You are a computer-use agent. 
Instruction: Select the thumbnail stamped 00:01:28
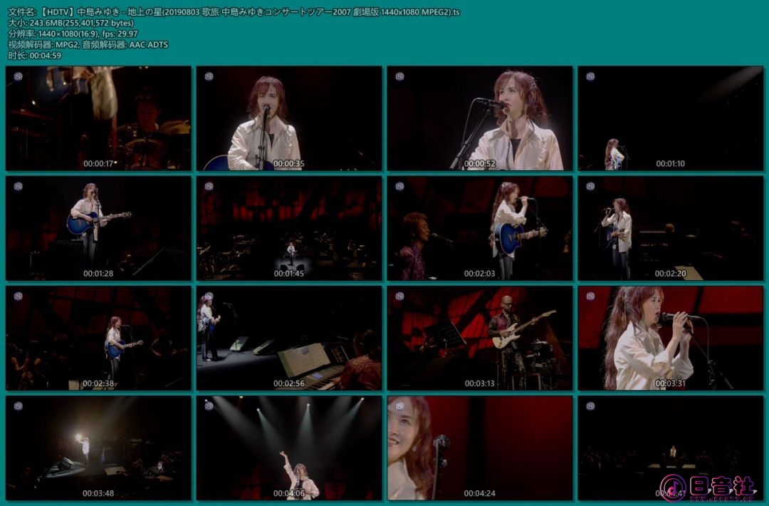click(98, 228)
